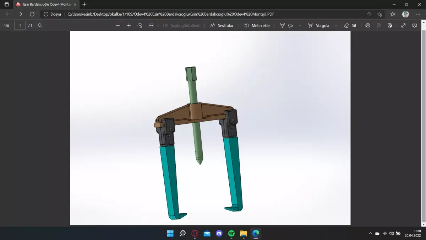This screenshot has height=240, width=426.
Task: Toggle the Vurgula highlighter tool
Action: [x=319, y=25]
